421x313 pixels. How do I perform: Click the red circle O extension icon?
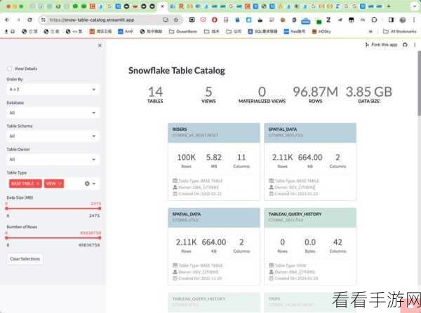(x=214, y=20)
